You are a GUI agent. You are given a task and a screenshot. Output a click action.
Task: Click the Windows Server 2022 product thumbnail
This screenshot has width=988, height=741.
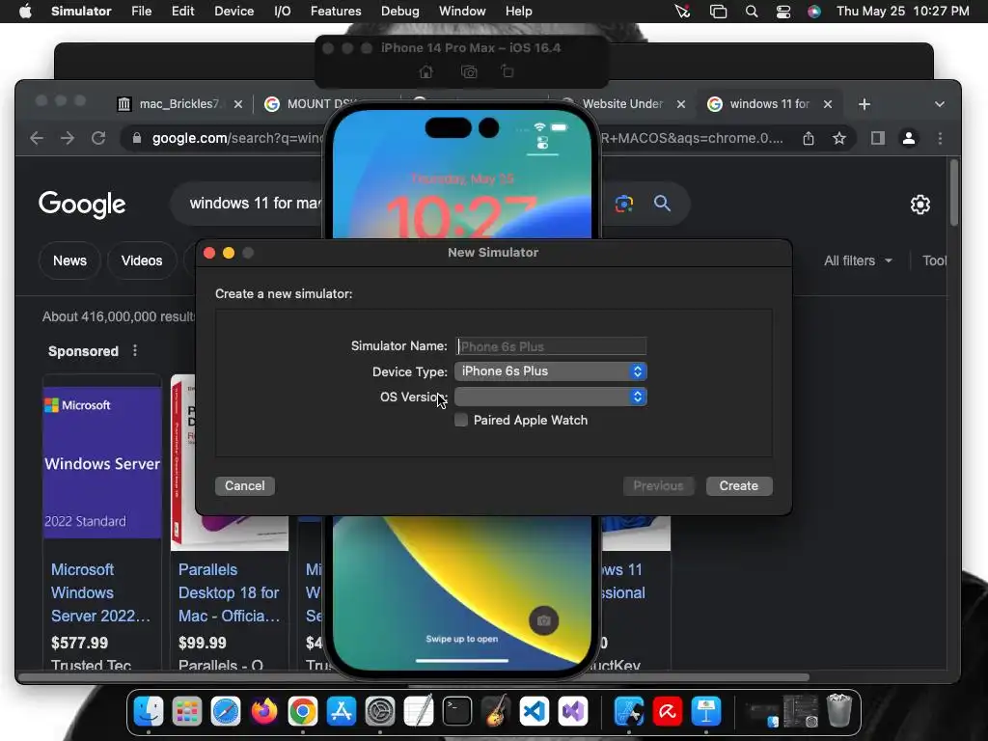pyautogui.click(x=102, y=462)
